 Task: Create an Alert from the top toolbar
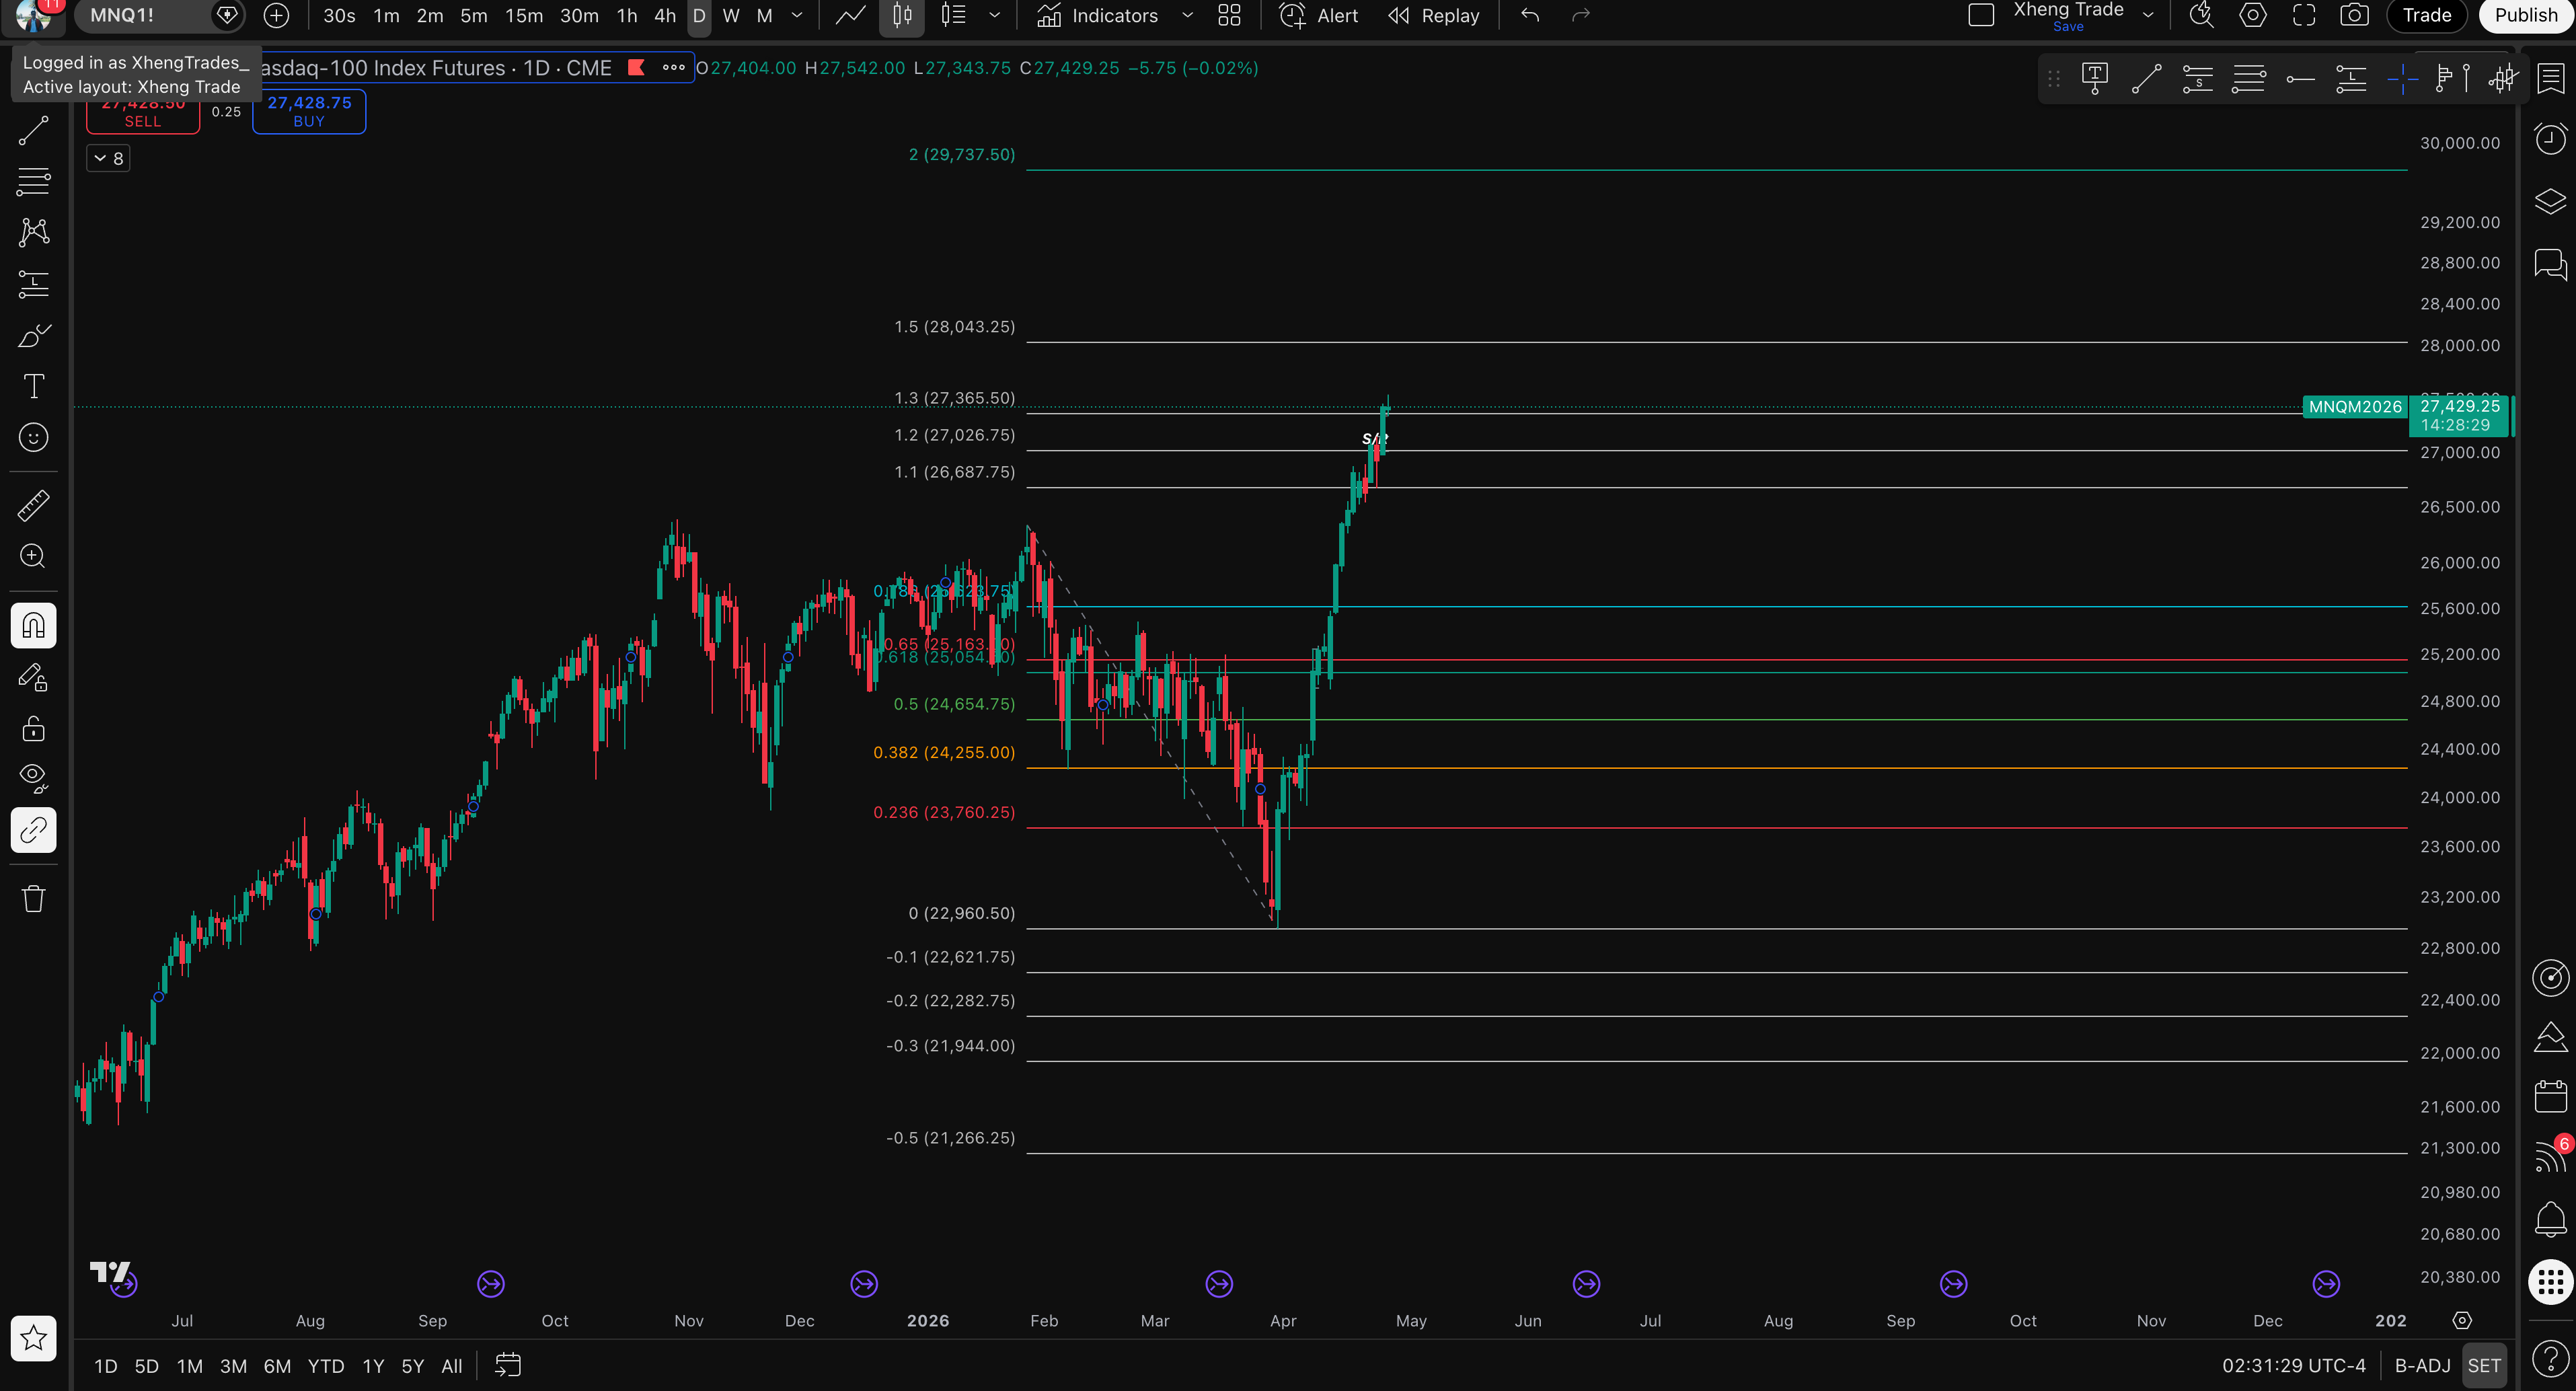(1319, 15)
